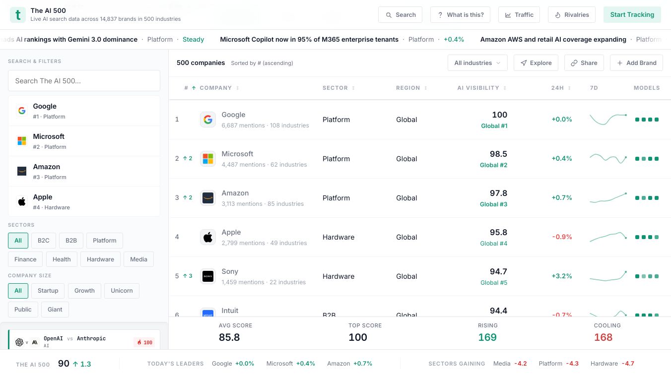This screenshot has width=671, height=377.
Task: Click the Anthropic logo in rivalry card
Action: click(x=35, y=342)
